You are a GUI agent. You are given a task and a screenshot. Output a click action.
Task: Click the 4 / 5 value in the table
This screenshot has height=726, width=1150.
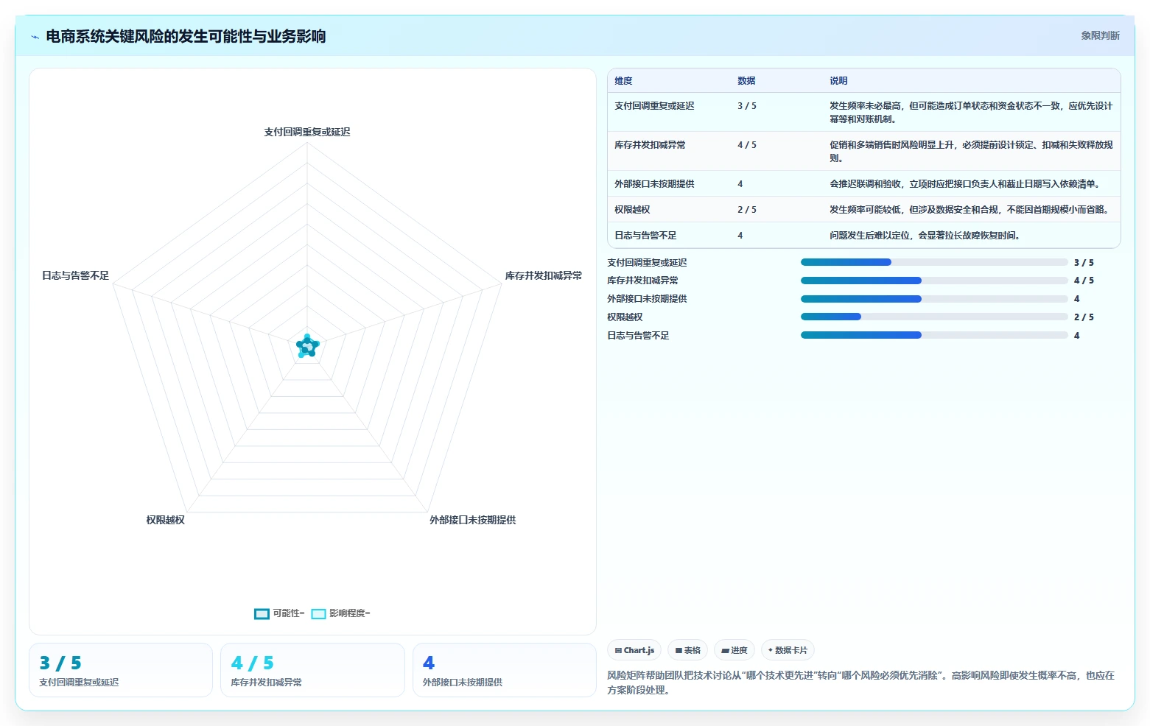747,145
